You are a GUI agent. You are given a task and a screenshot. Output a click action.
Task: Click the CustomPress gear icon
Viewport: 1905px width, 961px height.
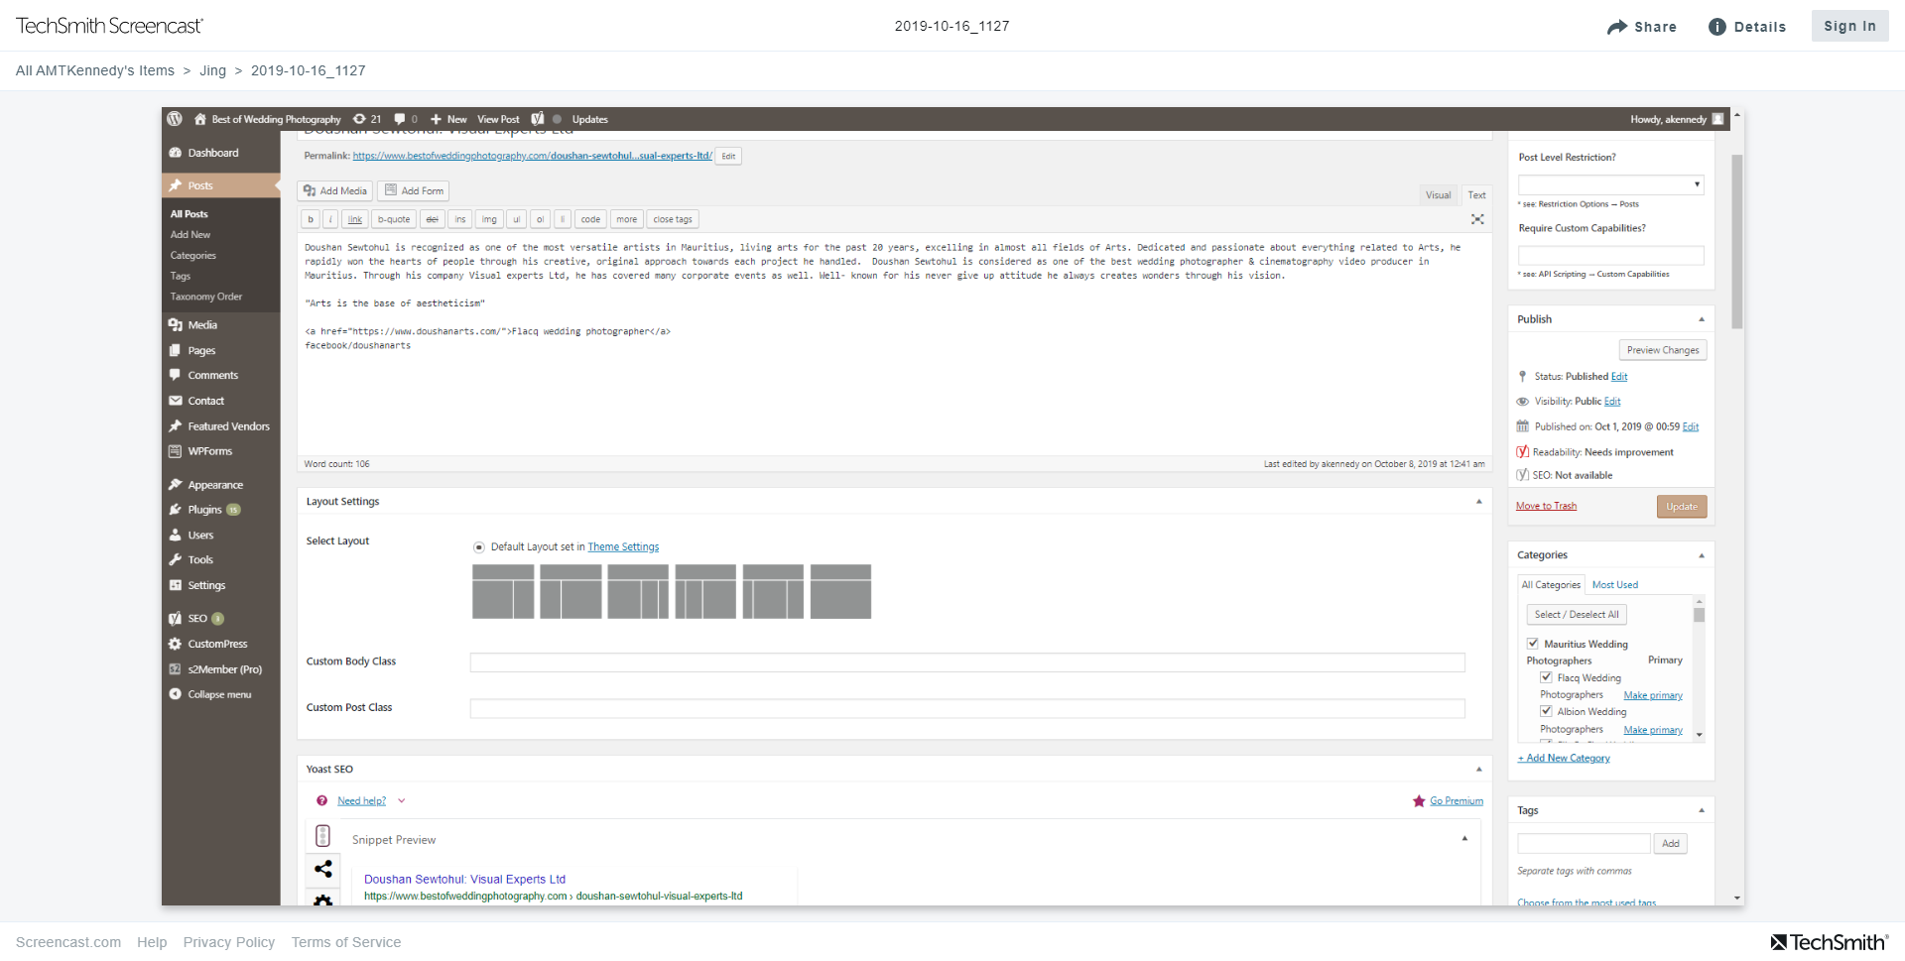(176, 644)
